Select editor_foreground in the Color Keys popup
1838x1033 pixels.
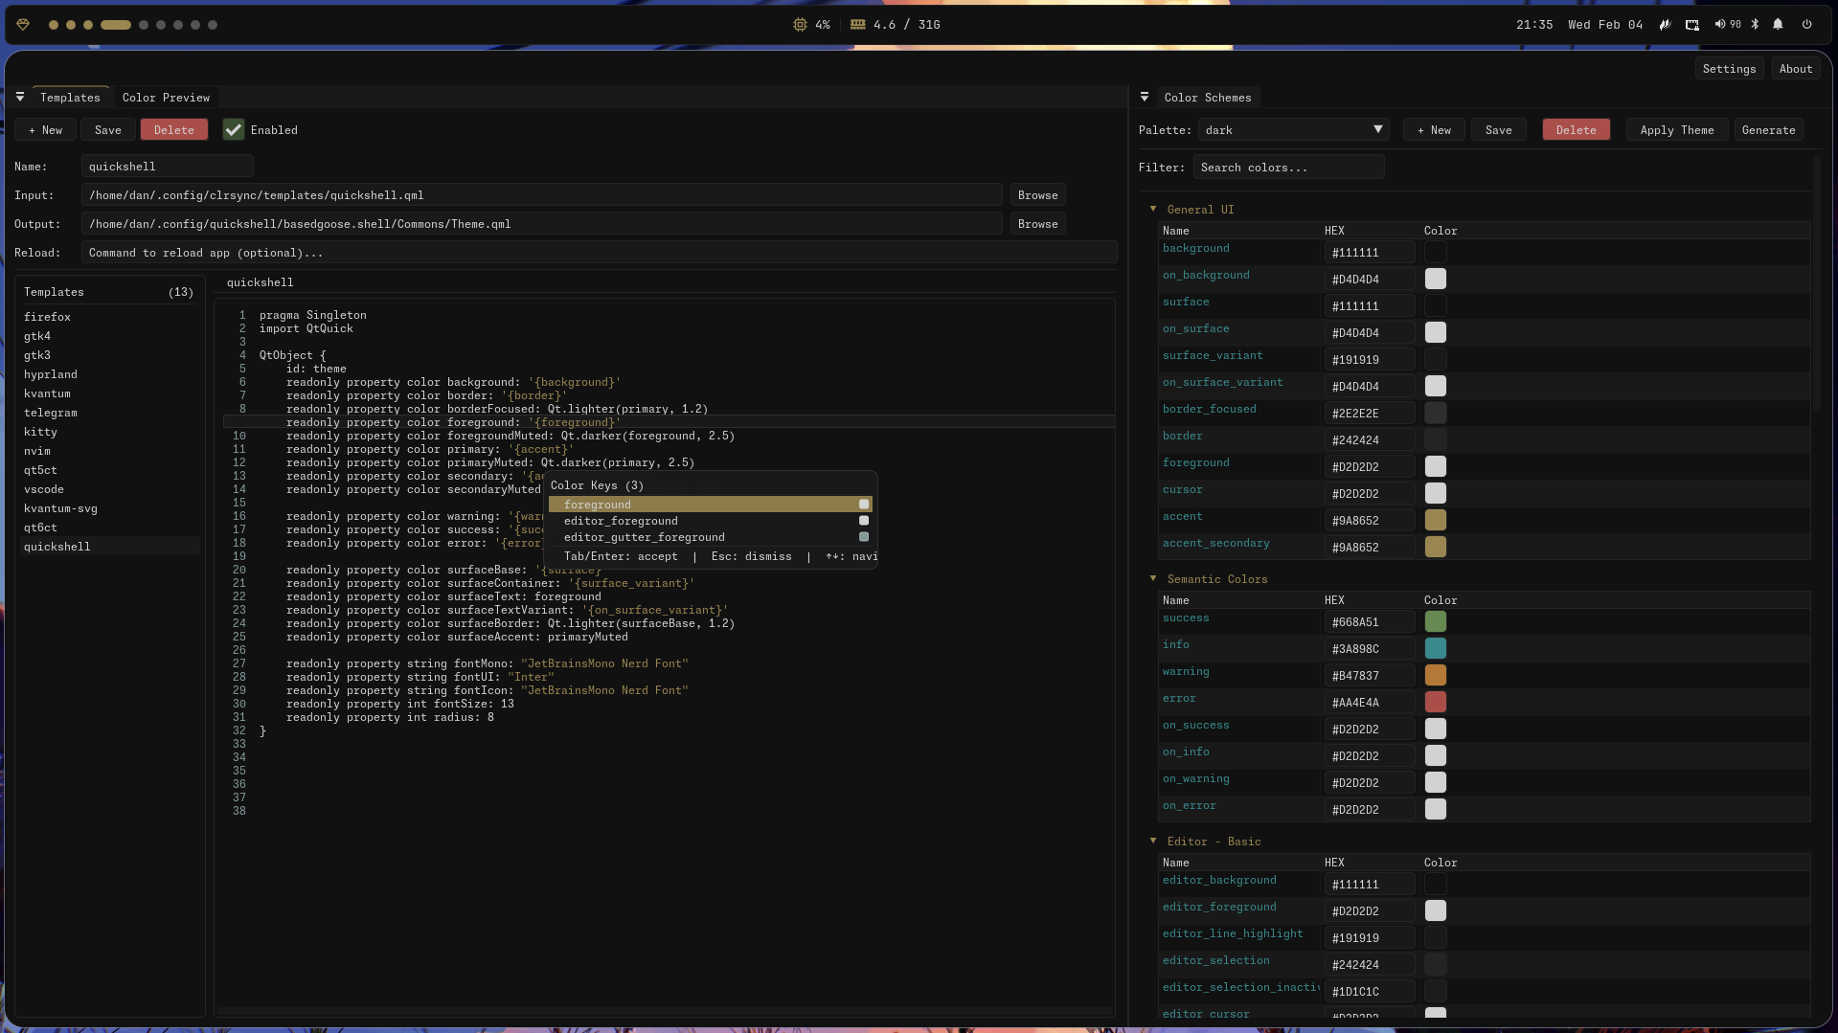pyautogui.click(x=621, y=522)
